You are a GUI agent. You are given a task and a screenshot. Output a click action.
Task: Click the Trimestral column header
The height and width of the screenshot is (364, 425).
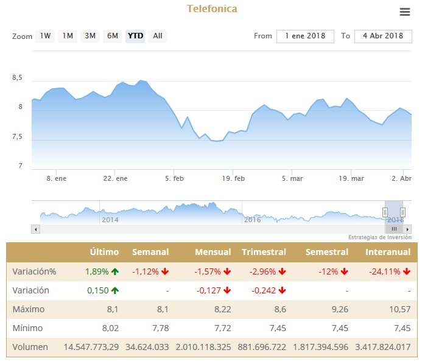264,252
